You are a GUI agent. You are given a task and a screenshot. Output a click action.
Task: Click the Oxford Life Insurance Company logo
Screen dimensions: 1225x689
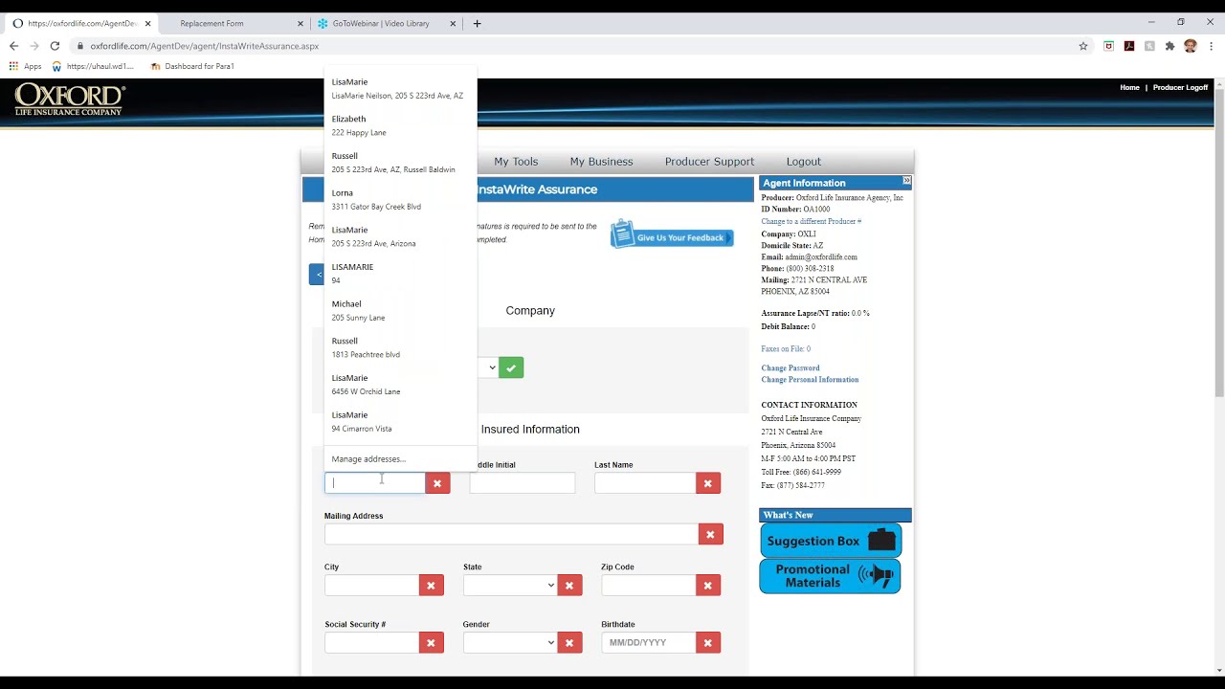[70, 100]
